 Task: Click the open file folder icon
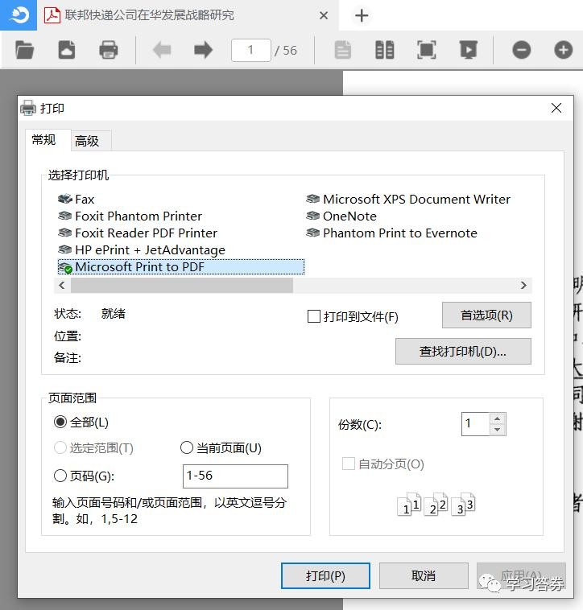(x=25, y=50)
